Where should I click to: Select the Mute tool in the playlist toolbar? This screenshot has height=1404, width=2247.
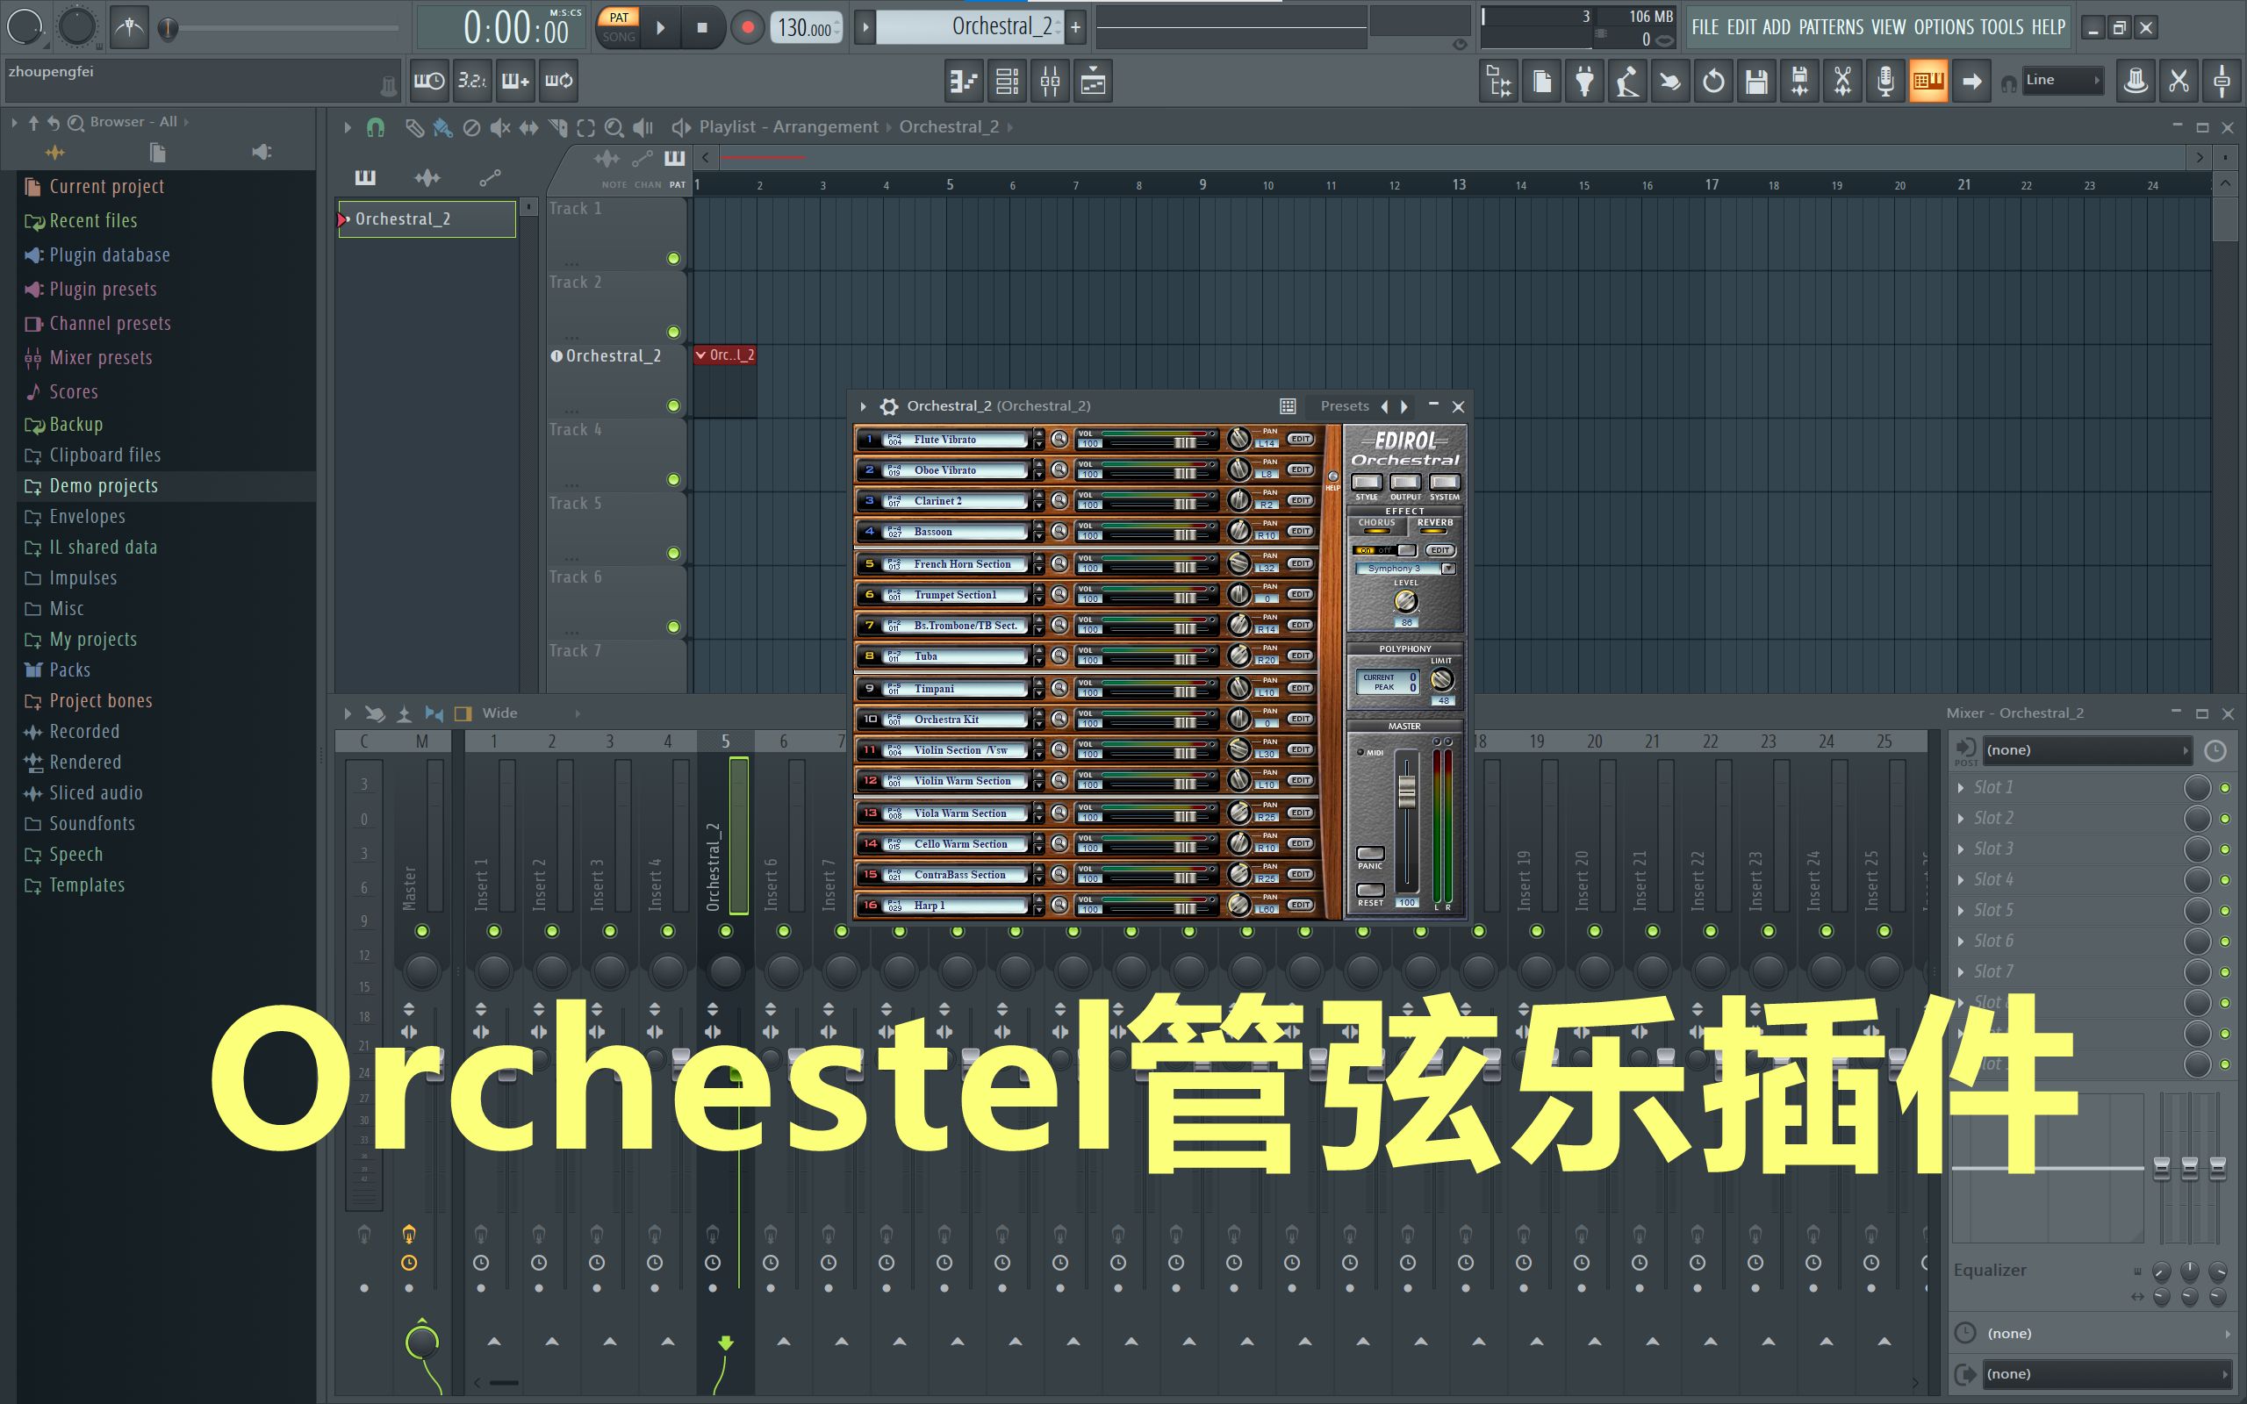tap(501, 126)
